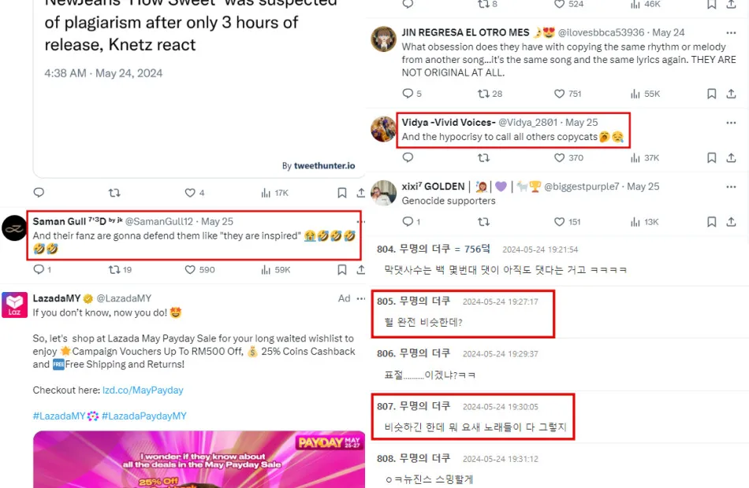Open more options for JIN REGRESA tweet

tap(731, 33)
